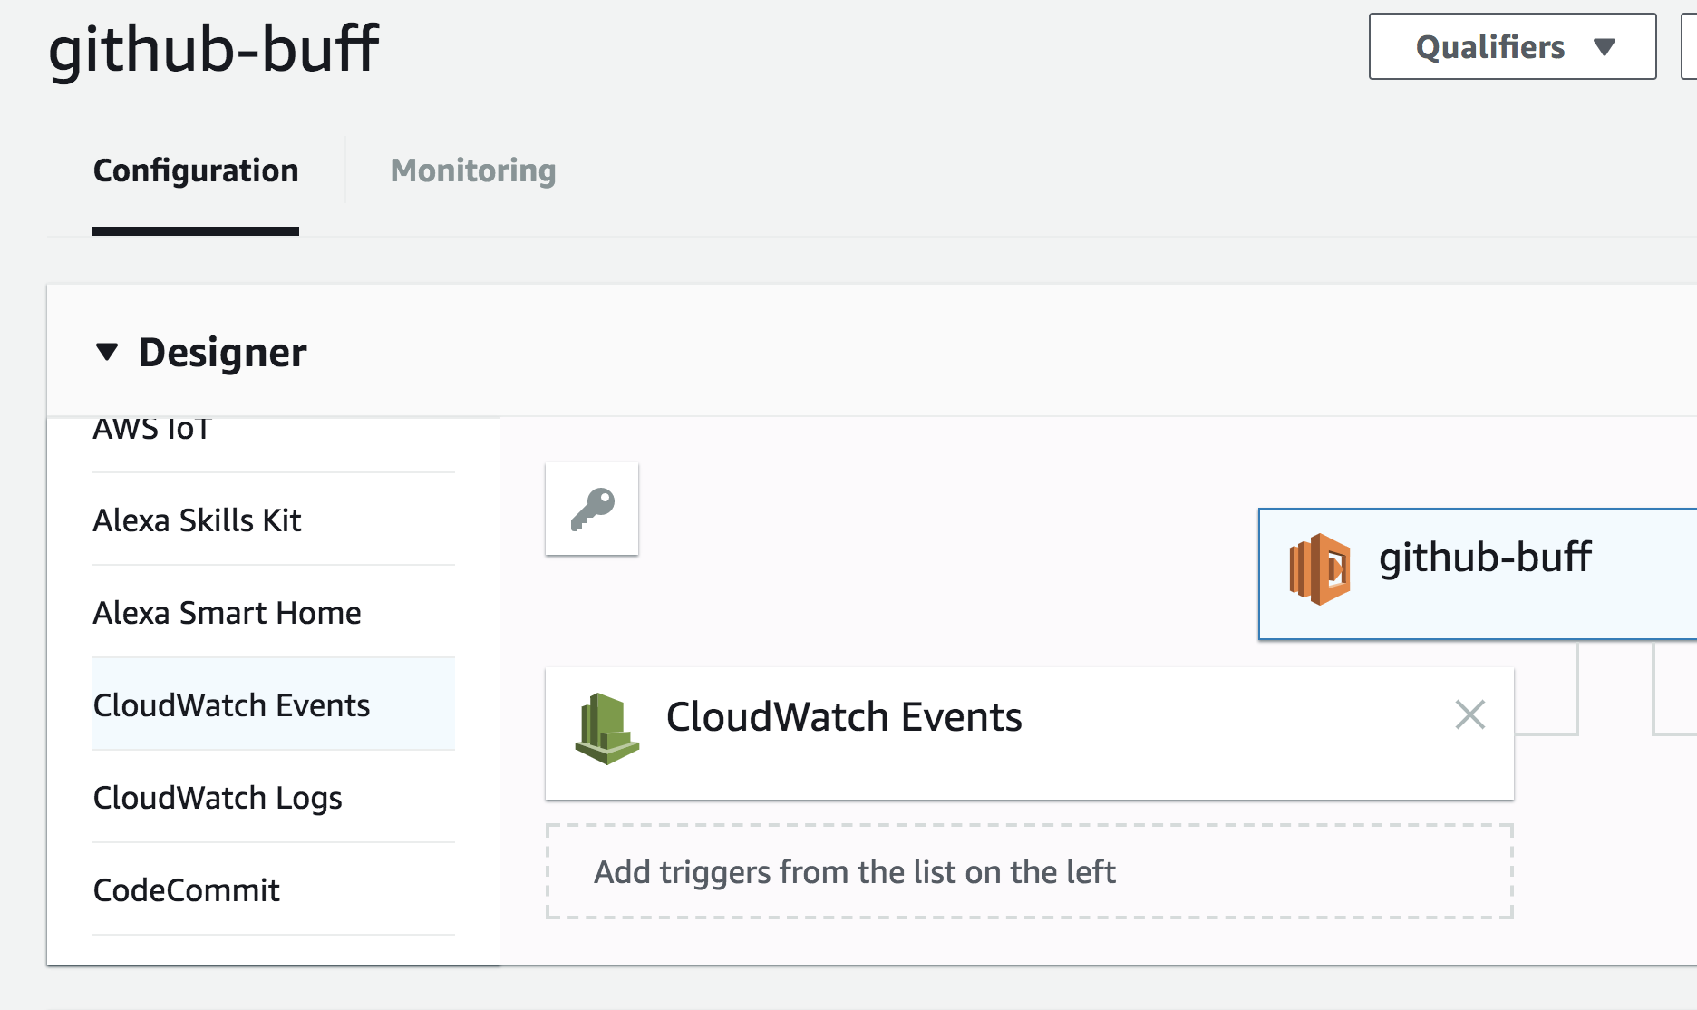Click the Designer section heading

pyautogui.click(x=222, y=352)
